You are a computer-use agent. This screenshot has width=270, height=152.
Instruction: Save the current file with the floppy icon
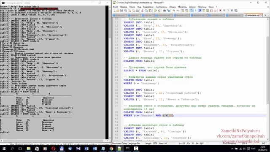(121, 11)
